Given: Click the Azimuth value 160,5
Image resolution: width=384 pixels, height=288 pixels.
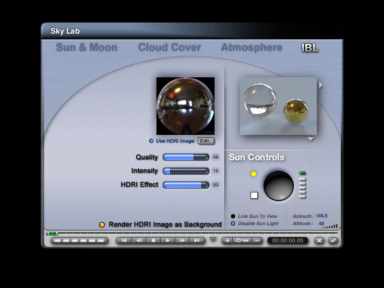Looking at the screenshot, I should pos(321,216).
